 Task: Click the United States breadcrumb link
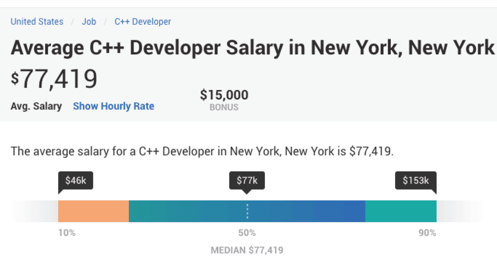37,22
